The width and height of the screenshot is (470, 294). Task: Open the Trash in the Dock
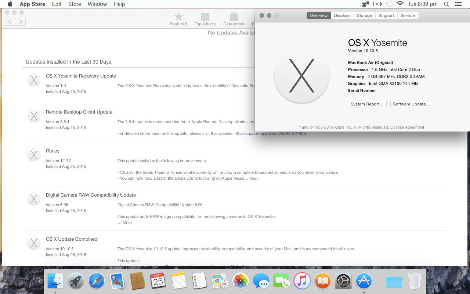point(415,282)
